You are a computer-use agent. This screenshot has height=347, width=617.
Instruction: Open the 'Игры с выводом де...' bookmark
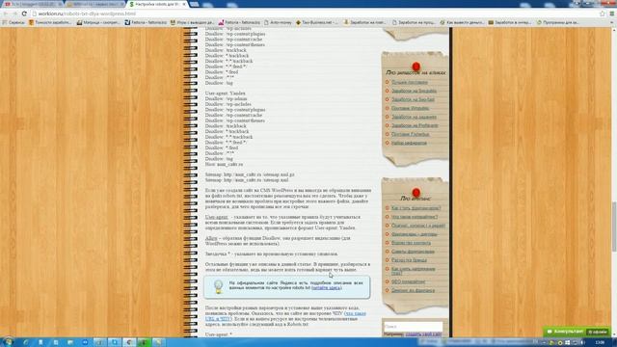(x=192, y=22)
